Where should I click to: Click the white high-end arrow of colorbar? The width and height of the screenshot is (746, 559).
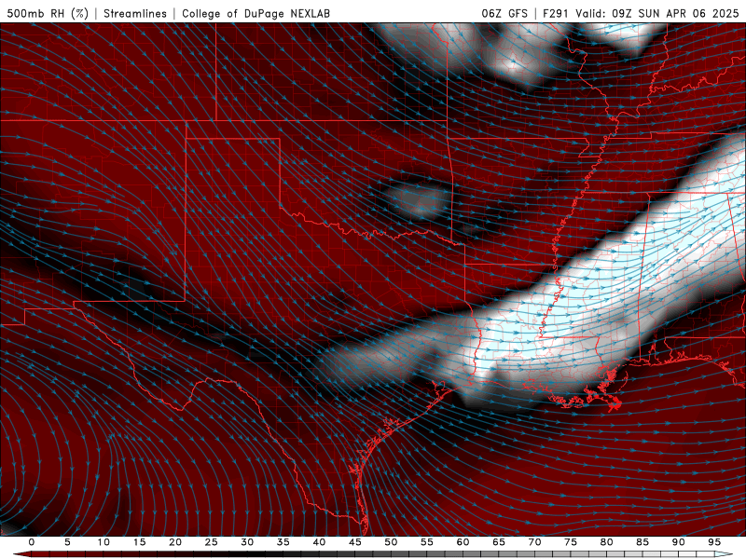[x=724, y=554]
